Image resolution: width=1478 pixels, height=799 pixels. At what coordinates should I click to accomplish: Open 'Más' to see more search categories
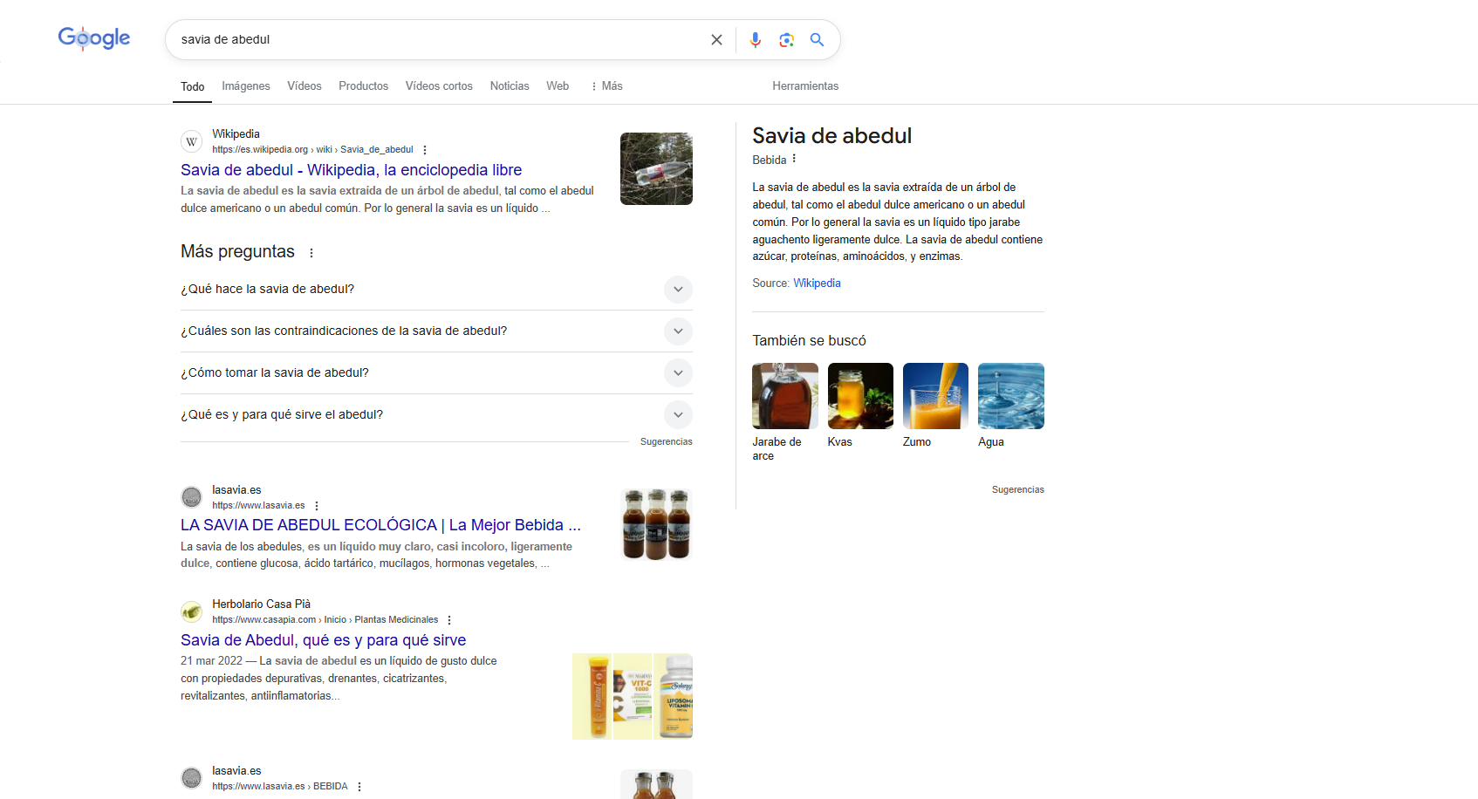tap(606, 85)
